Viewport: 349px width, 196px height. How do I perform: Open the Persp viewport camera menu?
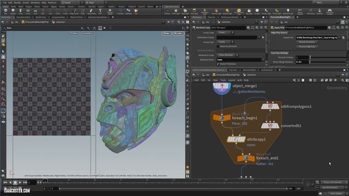(x=167, y=33)
